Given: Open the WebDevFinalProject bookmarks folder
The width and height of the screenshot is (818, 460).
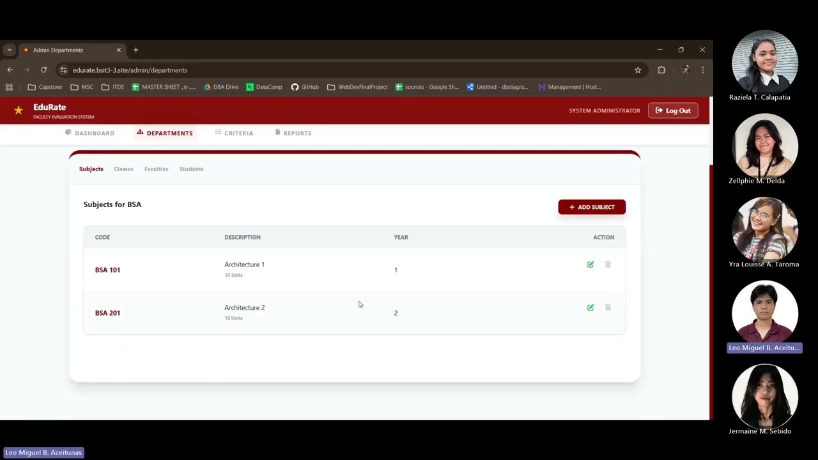Looking at the screenshot, I should point(357,87).
